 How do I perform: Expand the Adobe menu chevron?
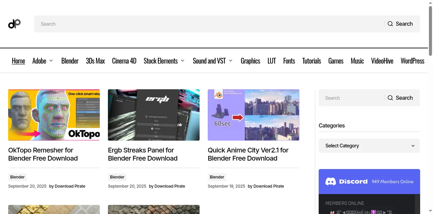click(51, 61)
